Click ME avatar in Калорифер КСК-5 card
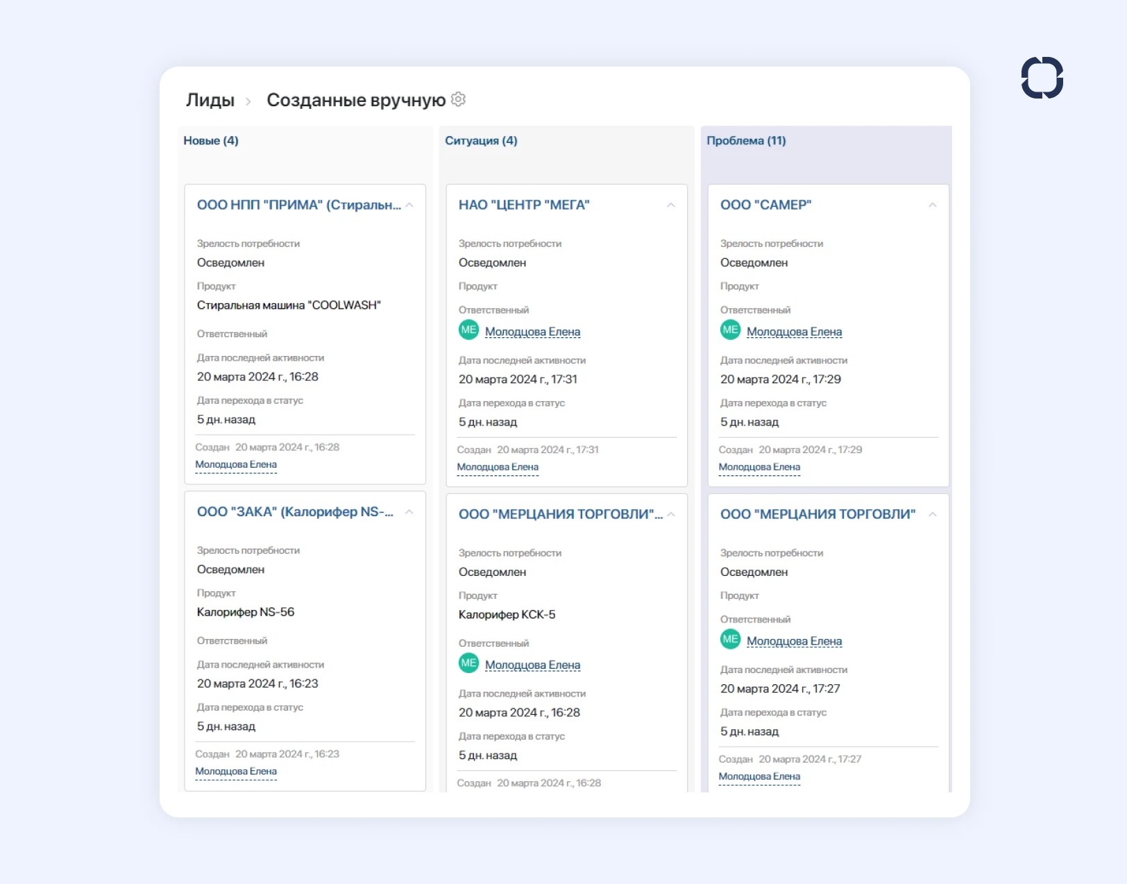The image size is (1127, 884). pos(468,663)
